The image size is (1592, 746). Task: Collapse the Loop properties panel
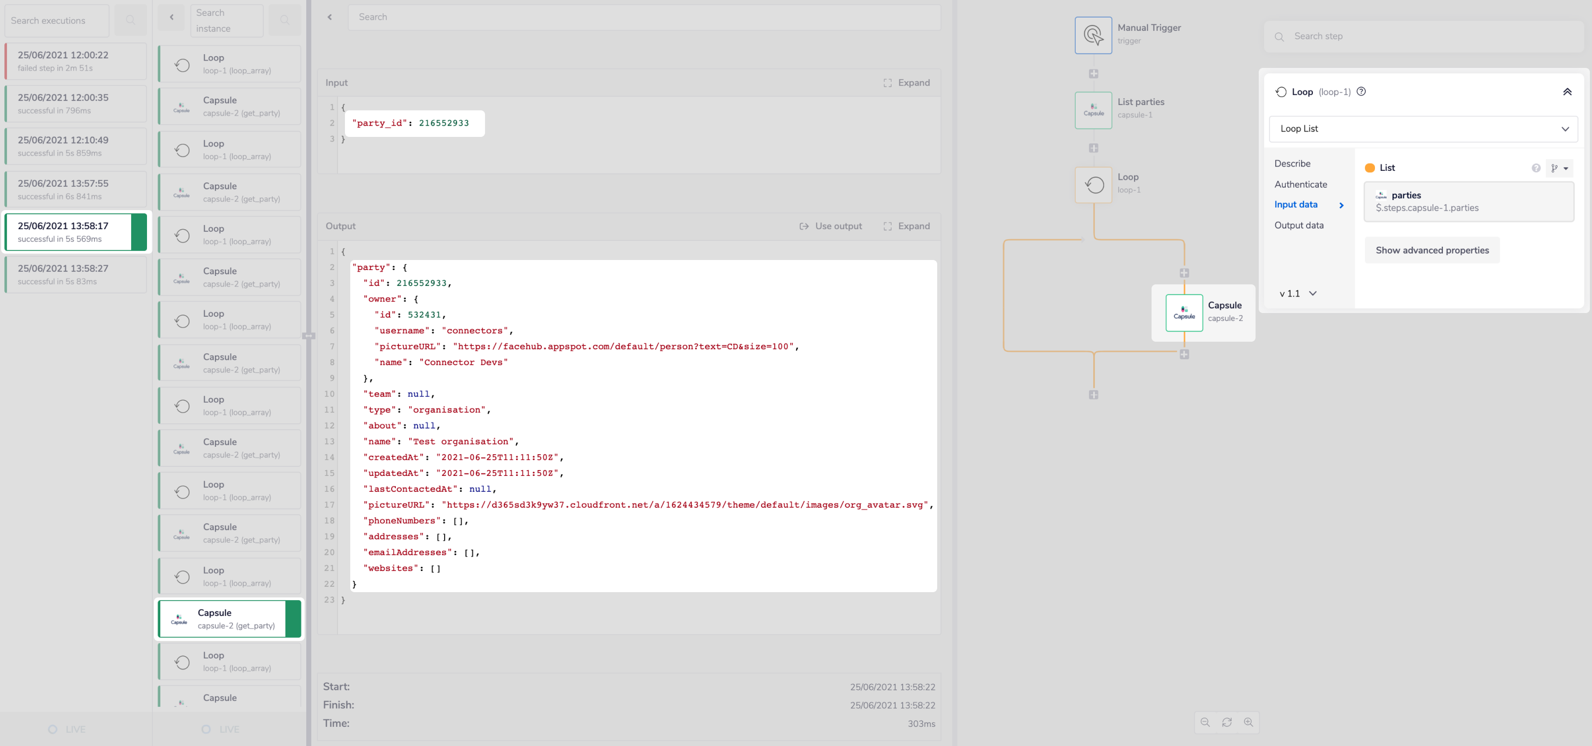(x=1567, y=91)
